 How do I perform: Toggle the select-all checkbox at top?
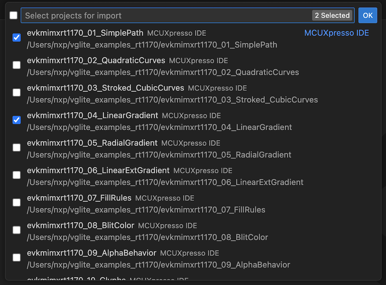coord(13,15)
